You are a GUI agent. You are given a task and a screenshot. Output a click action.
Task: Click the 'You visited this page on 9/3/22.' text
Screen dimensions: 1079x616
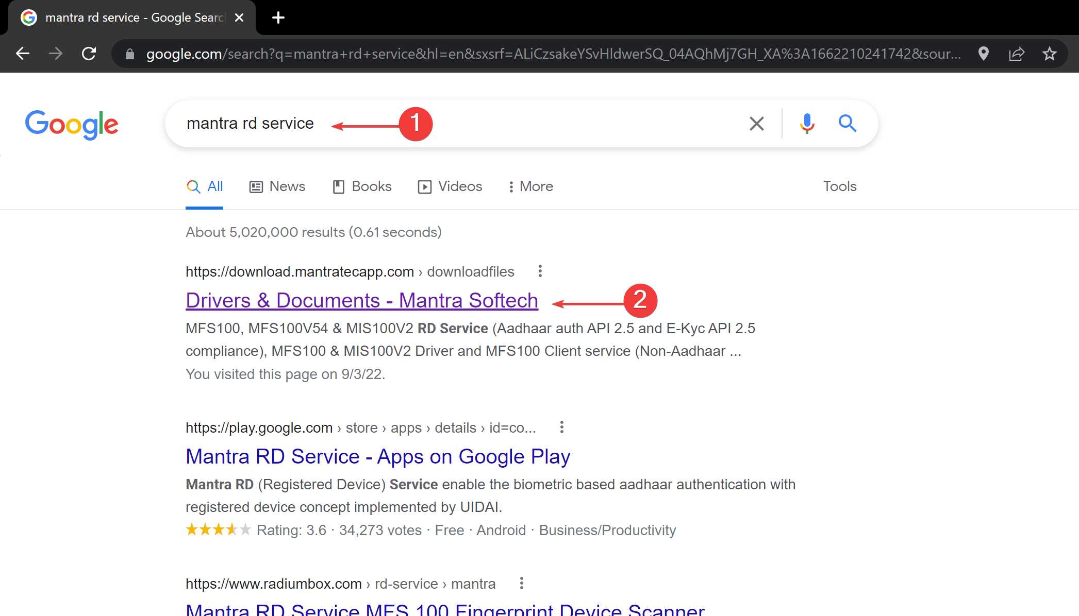285,374
